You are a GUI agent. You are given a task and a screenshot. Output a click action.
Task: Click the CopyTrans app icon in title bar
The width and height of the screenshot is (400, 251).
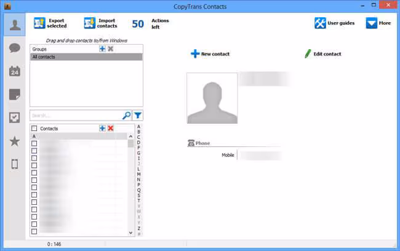pyautogui.click(x=7, y=6)
